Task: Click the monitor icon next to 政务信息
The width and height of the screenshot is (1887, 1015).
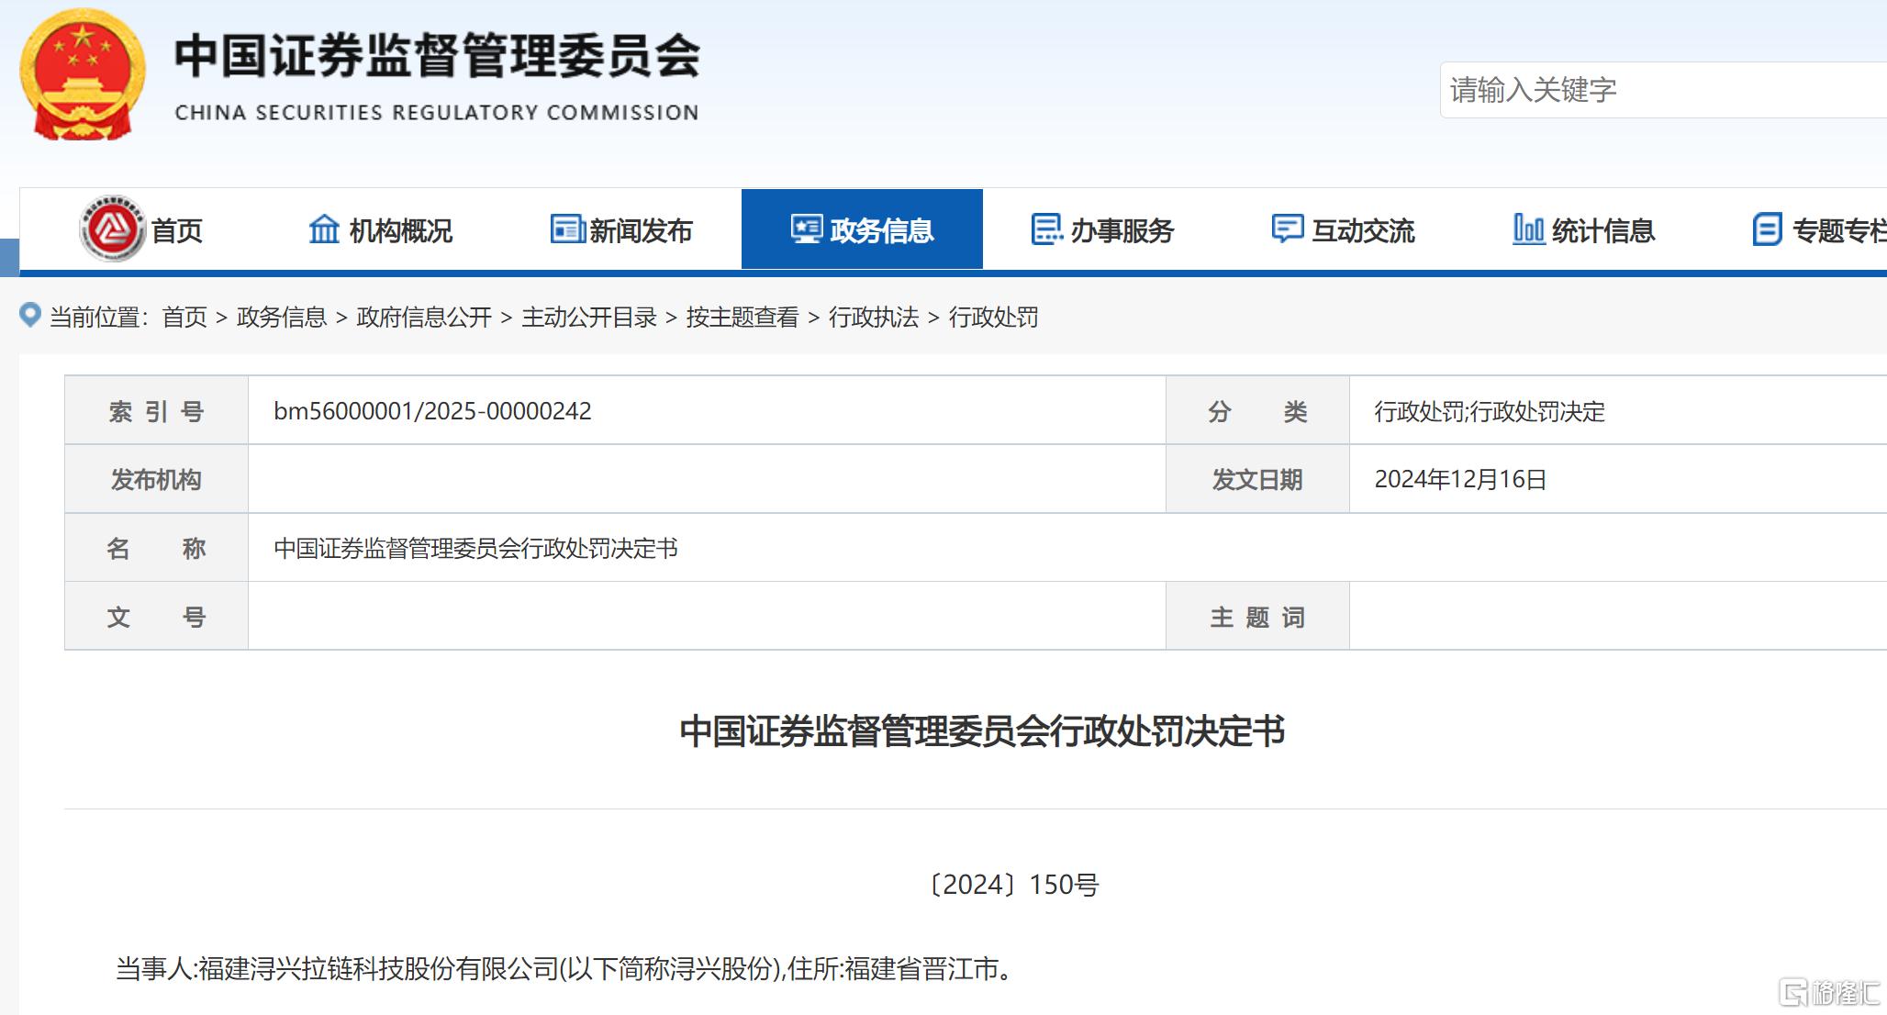Action: click(x=807, y=229)
